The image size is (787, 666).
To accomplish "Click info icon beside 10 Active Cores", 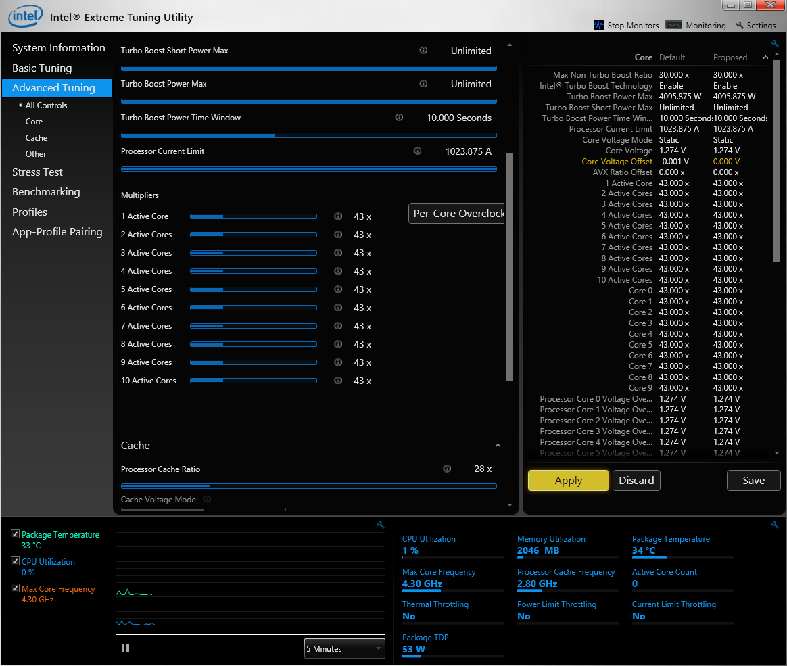I will click(x=338, y=381).
